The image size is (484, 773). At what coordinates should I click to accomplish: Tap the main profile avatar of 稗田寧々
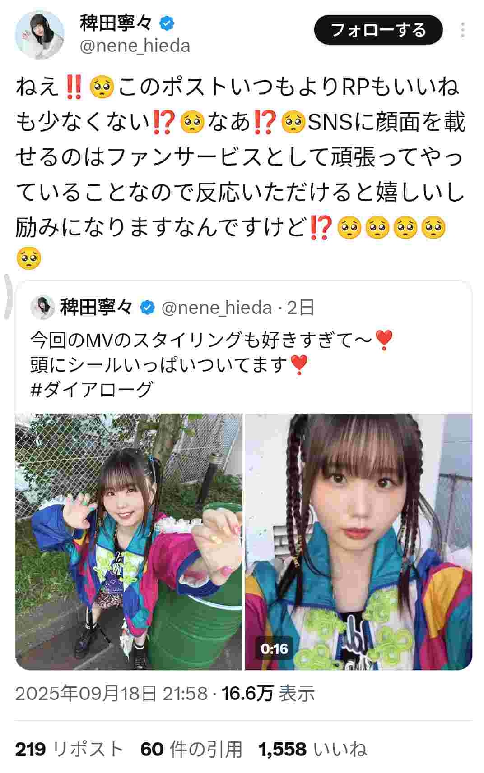pyautogui.click(x=40, y=35)
